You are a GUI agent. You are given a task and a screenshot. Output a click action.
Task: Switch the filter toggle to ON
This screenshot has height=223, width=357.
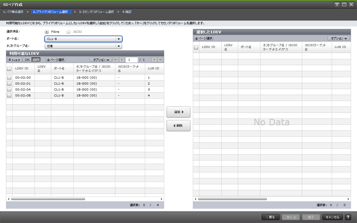point(27,59)
